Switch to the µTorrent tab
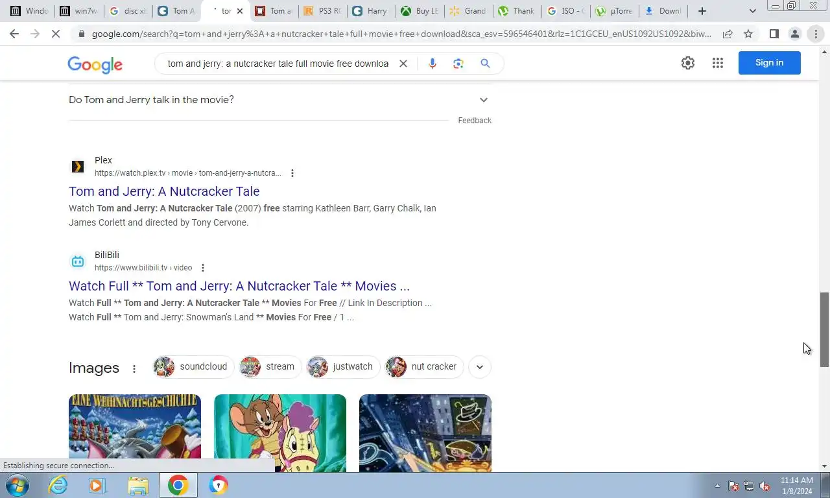This screenshot has width=830, height=498. tap(614, 11)
